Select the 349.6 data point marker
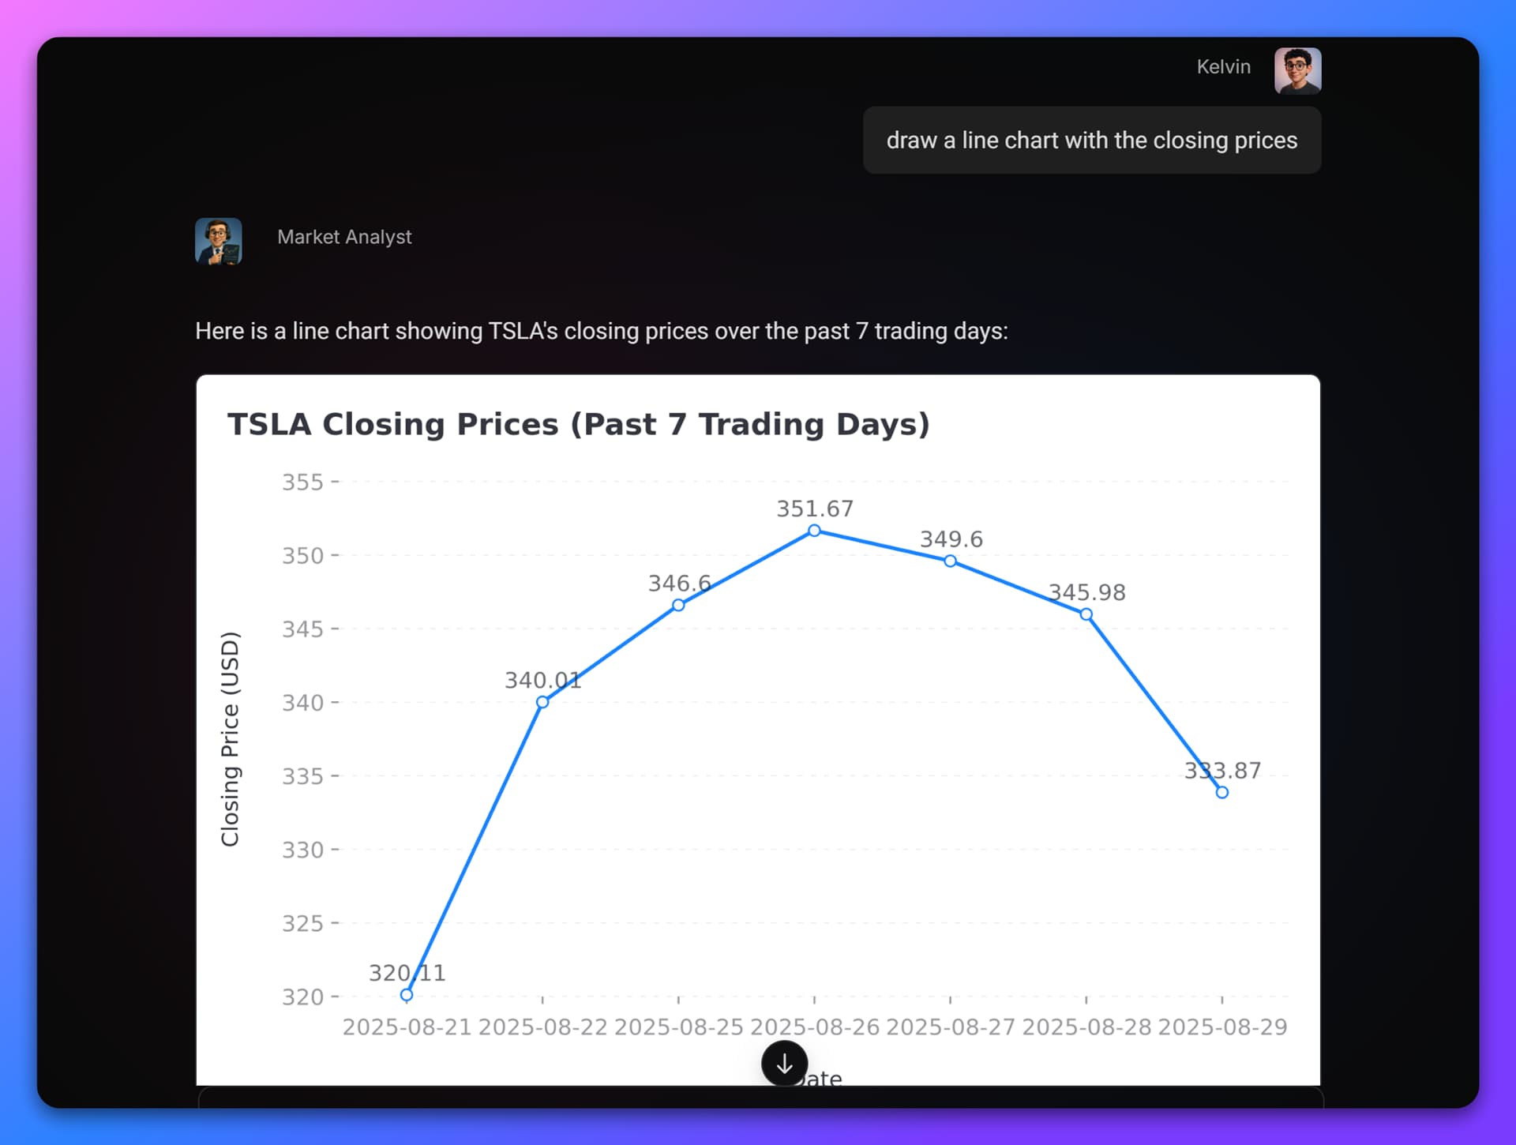 [x=951, y=561]
